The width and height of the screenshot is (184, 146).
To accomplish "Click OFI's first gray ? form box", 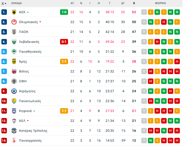I will tap(144, 81).
